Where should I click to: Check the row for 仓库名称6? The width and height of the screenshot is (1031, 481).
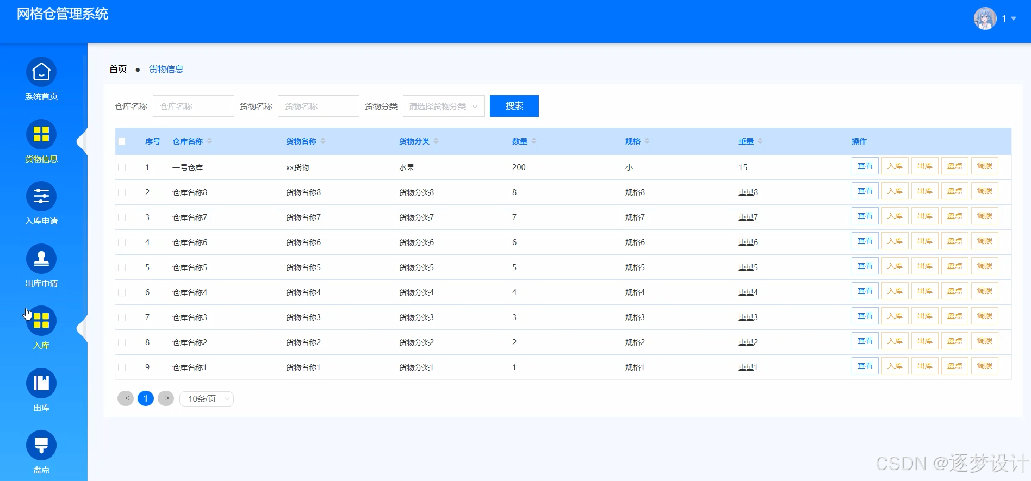pos(122,242)
